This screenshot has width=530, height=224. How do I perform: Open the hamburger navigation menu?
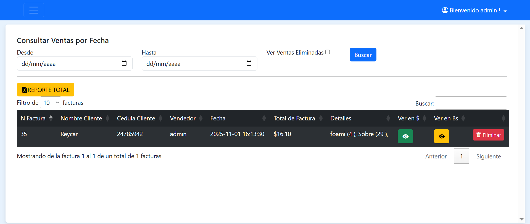[34, 10]
